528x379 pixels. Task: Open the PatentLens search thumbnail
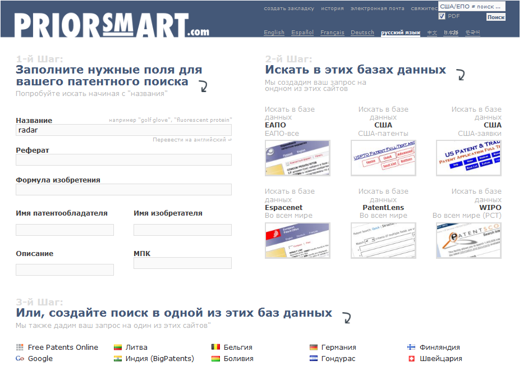pos(383,240)
